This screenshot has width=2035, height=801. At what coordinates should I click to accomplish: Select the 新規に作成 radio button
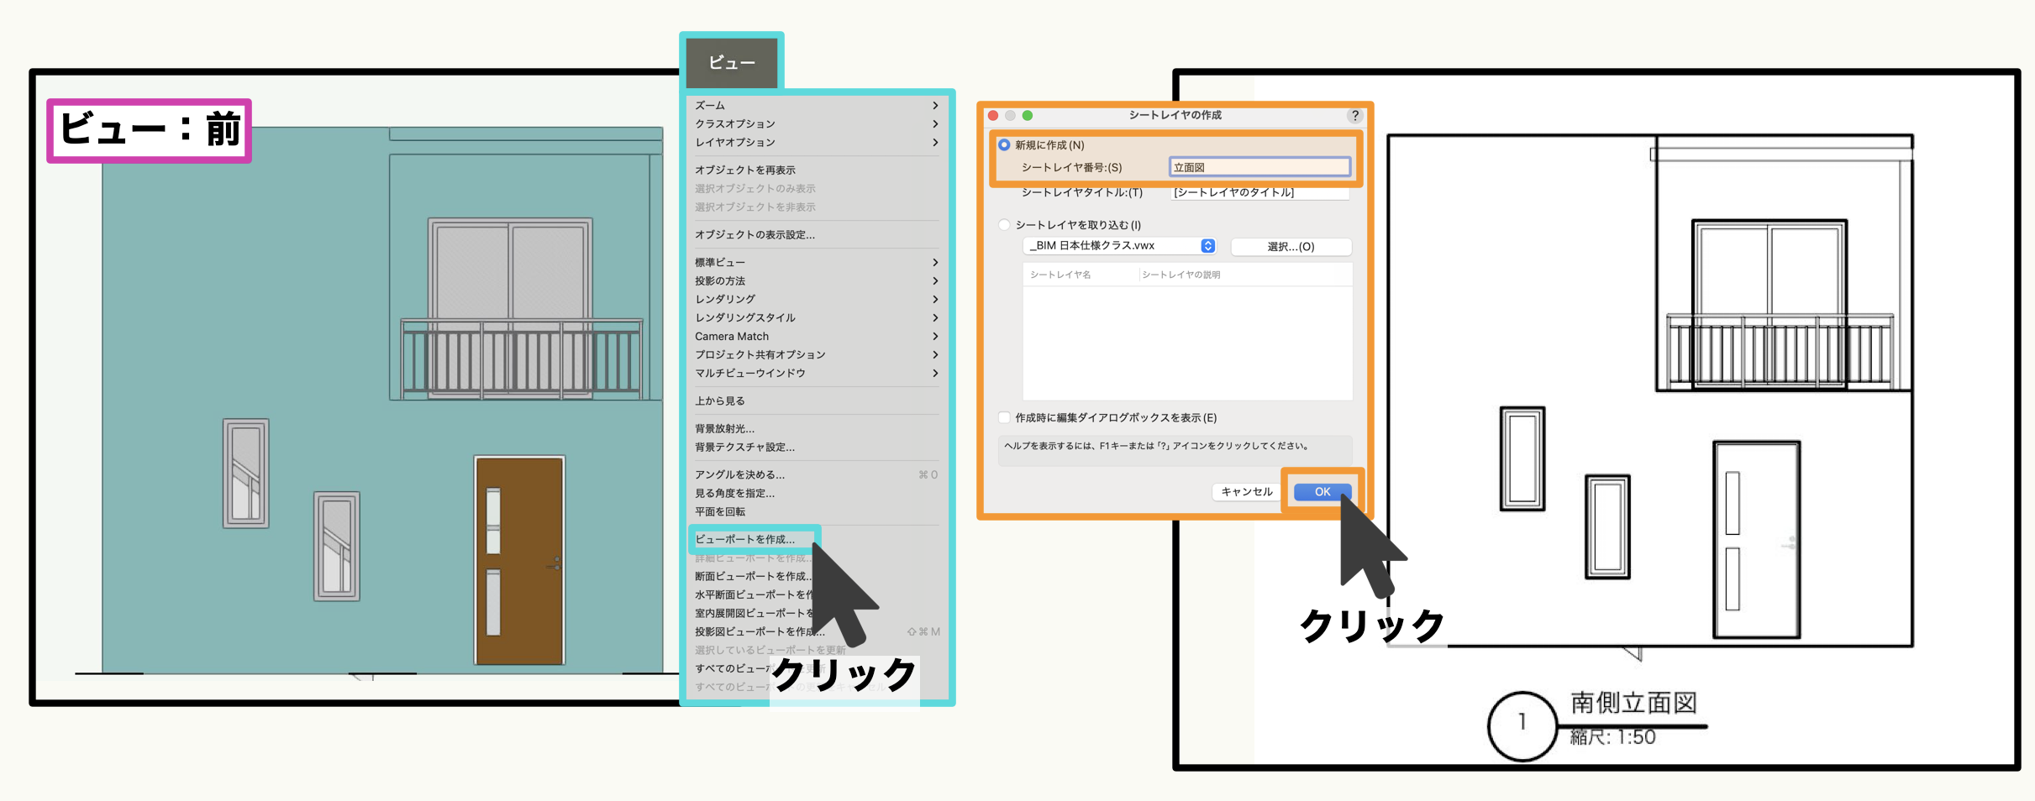1004,145
